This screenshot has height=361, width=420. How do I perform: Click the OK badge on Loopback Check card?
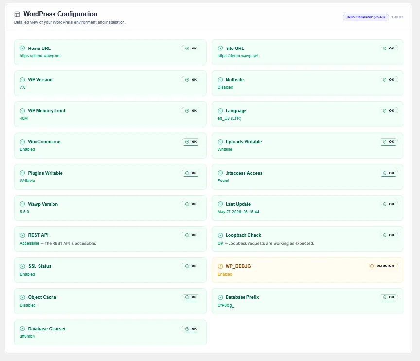(x=388, y=235)
